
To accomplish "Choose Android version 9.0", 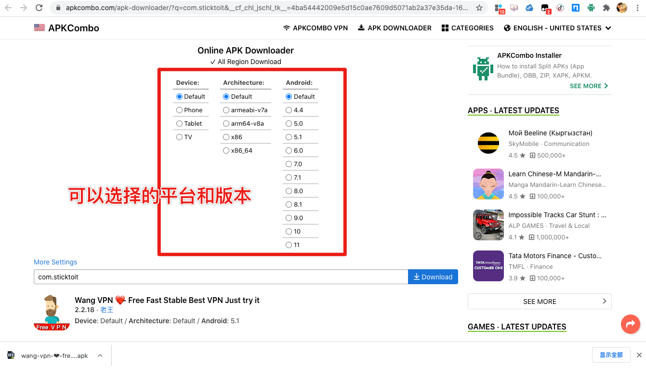I will (x=289, y=218).
